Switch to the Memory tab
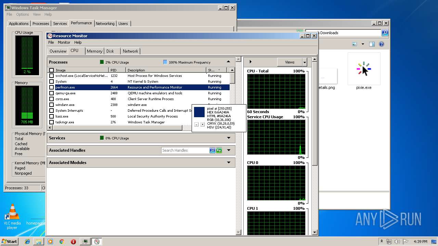Viewport: 438px width, 246px height. coord(94,51)
